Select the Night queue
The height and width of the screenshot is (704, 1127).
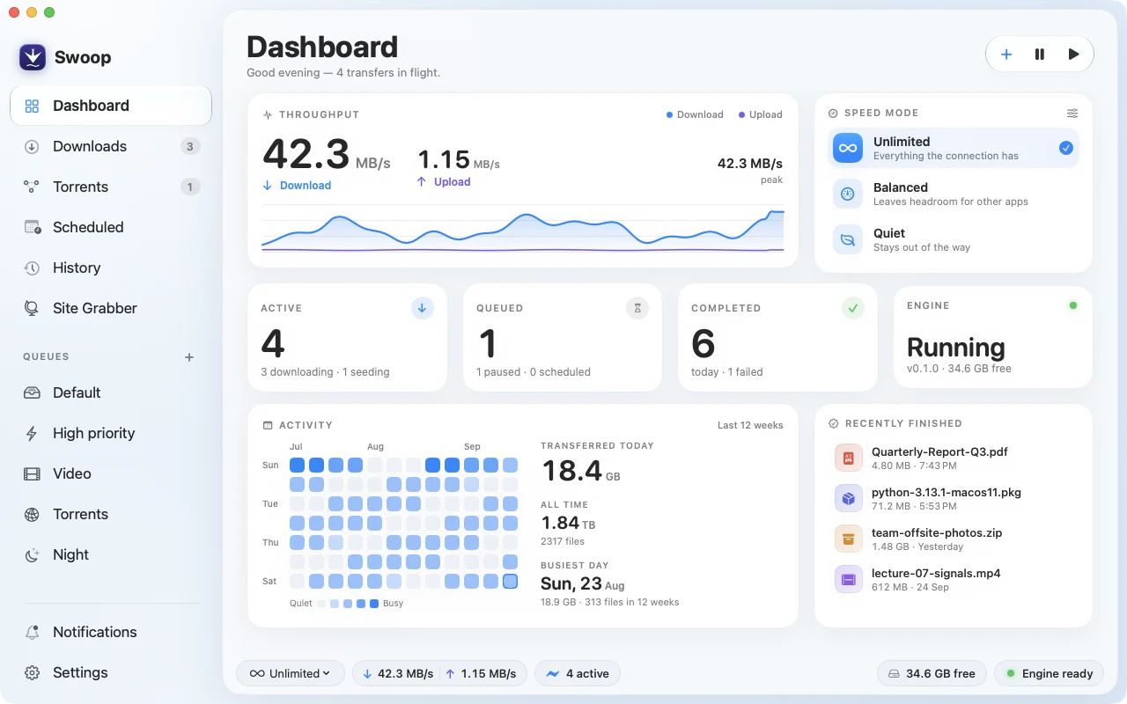click(111, 554)
